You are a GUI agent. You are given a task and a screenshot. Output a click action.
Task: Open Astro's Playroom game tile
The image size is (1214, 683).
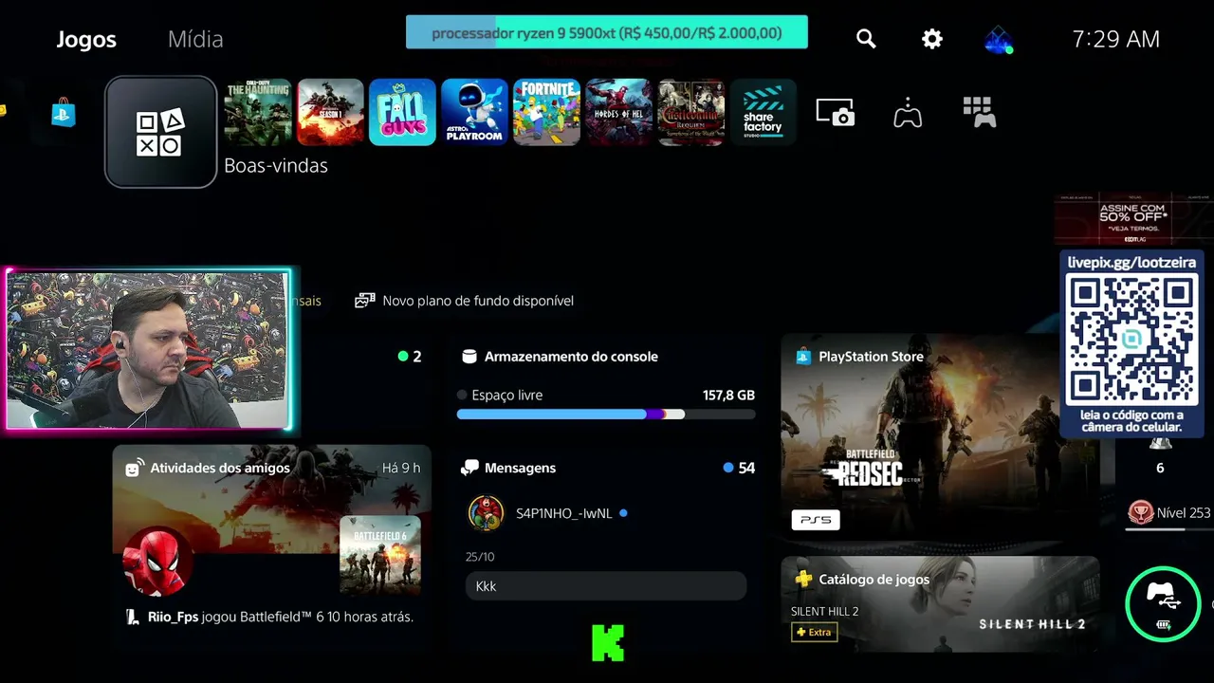tap(474, 112)
